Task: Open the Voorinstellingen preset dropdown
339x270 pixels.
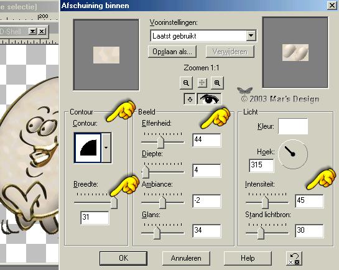Action: tap(251, 35)
